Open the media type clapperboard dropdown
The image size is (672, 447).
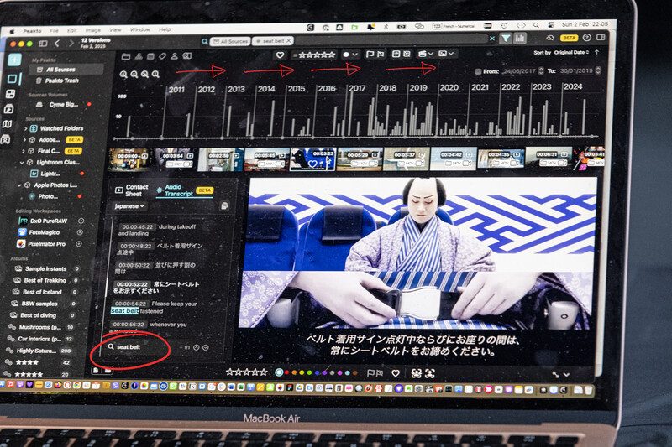point(426,54)
